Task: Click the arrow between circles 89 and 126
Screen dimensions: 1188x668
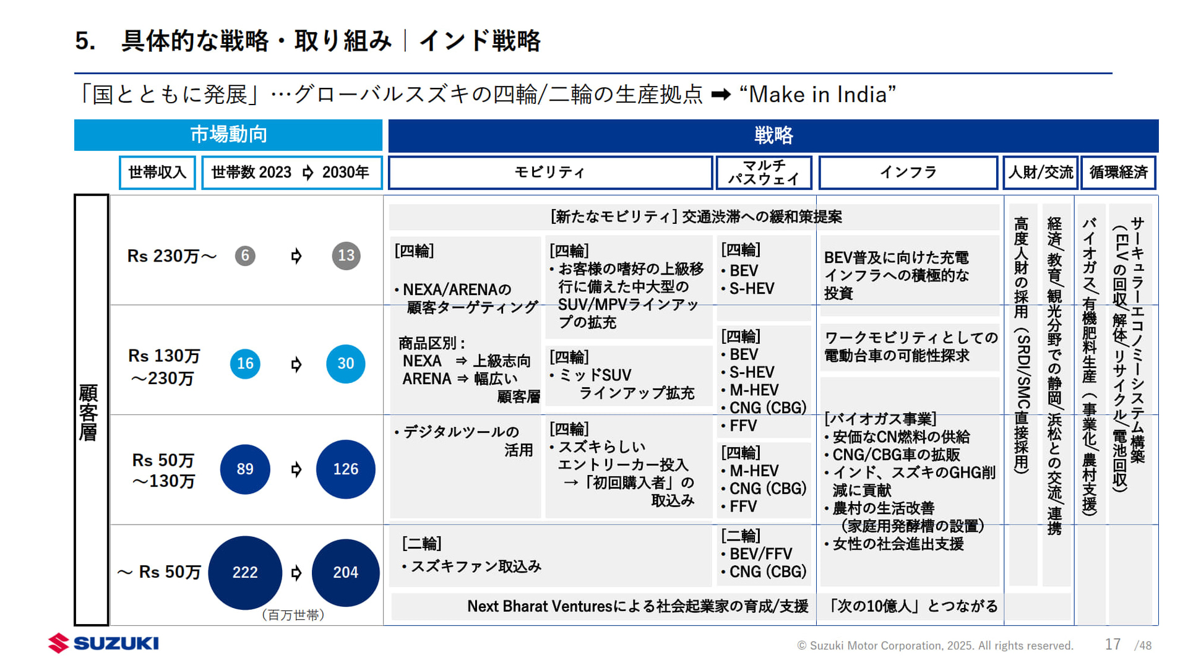Action: pos(297,469)
